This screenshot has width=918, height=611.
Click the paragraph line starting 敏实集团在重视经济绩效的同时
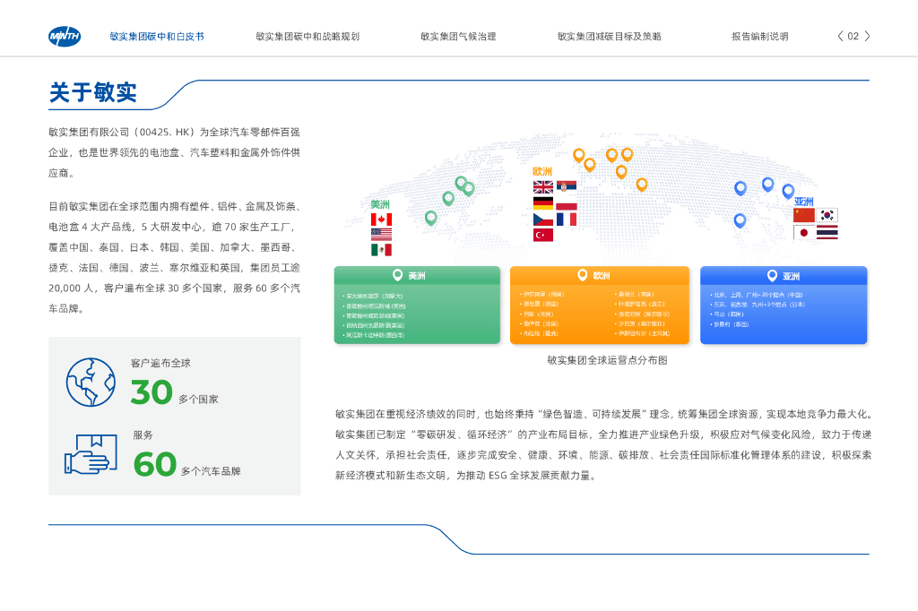[x=603, y=415]
